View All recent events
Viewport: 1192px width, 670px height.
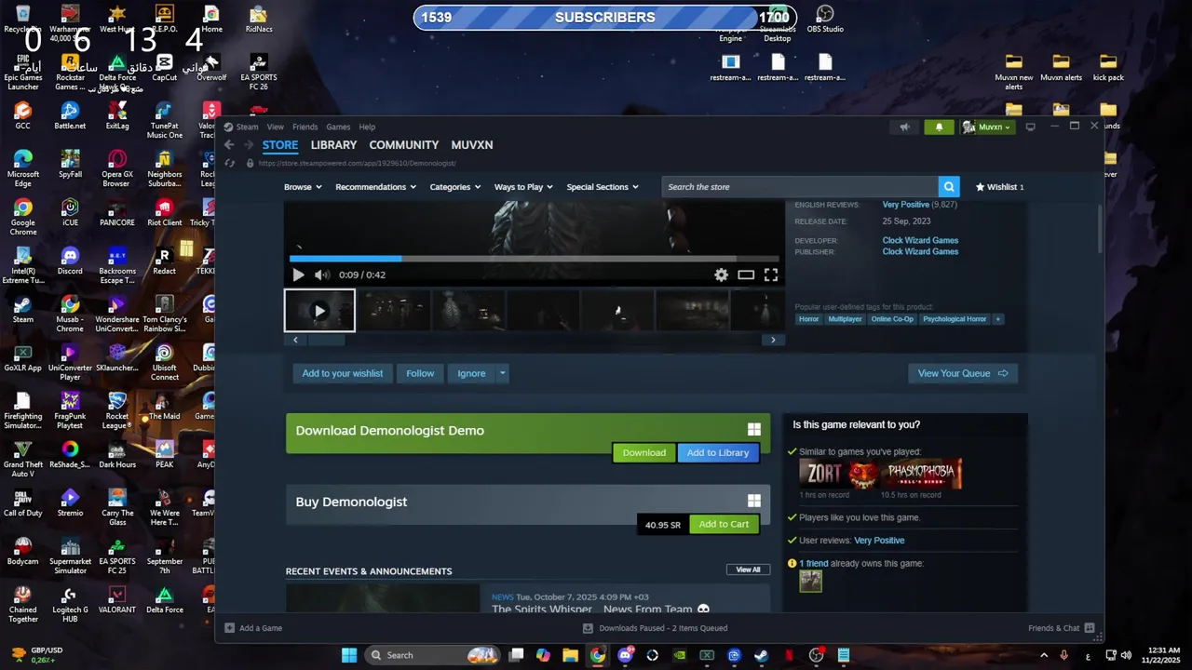748,569
